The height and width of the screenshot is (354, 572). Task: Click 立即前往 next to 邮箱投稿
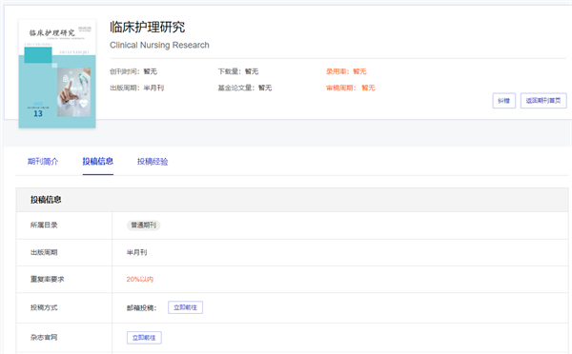point(185,307)
